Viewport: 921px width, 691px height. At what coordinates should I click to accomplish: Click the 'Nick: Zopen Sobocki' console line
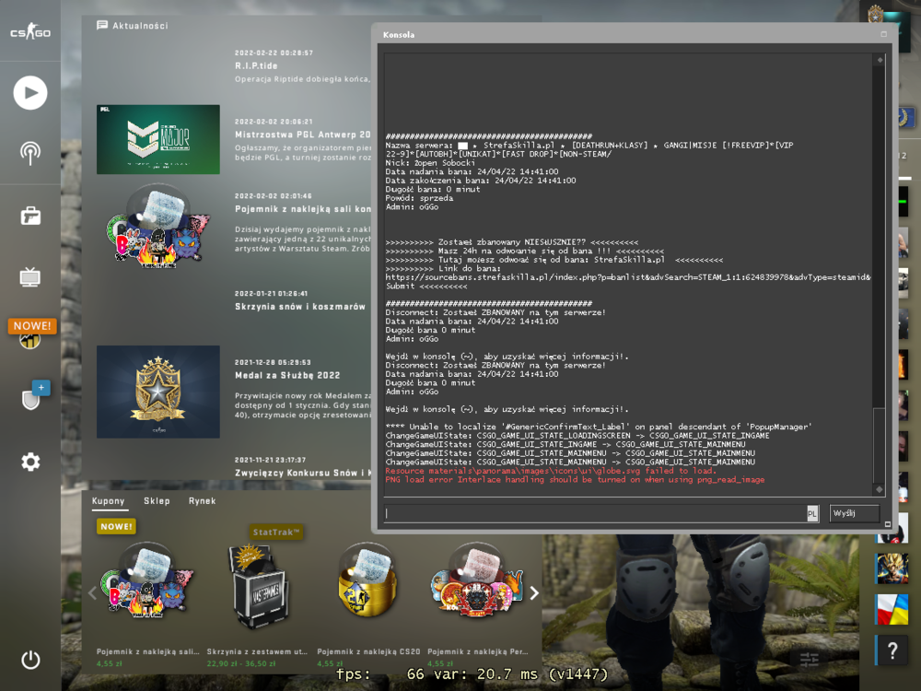(430, 163)
